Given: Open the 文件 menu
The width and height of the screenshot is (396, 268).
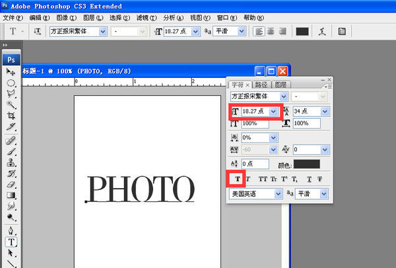Looking at the screenshot, I should (13, 18).
